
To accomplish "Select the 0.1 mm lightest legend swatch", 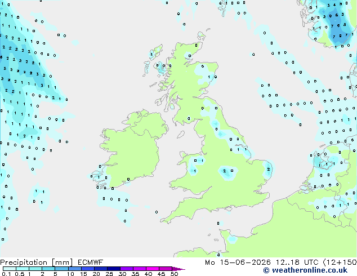I will (10, 269).
